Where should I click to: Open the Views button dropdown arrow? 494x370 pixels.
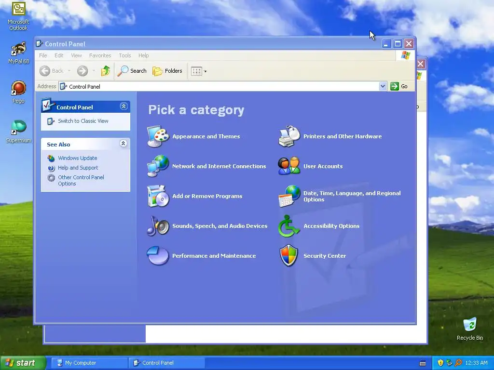206,71
